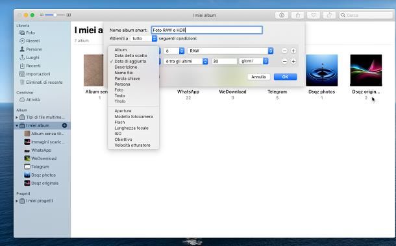Select Album senza titolo in the sidebar
Screen dimensions: 396x246
(47, 134)
